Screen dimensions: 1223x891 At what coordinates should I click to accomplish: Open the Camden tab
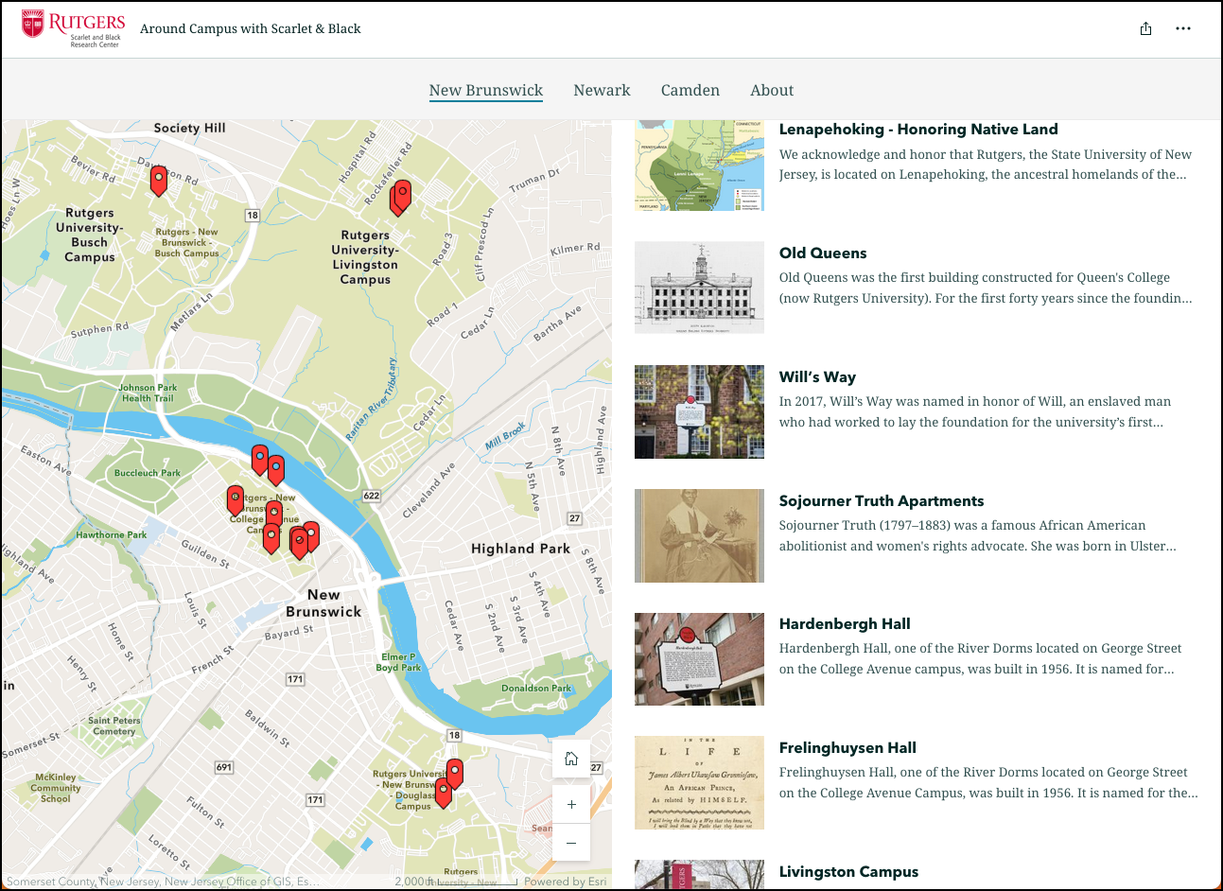pos(690,90)
